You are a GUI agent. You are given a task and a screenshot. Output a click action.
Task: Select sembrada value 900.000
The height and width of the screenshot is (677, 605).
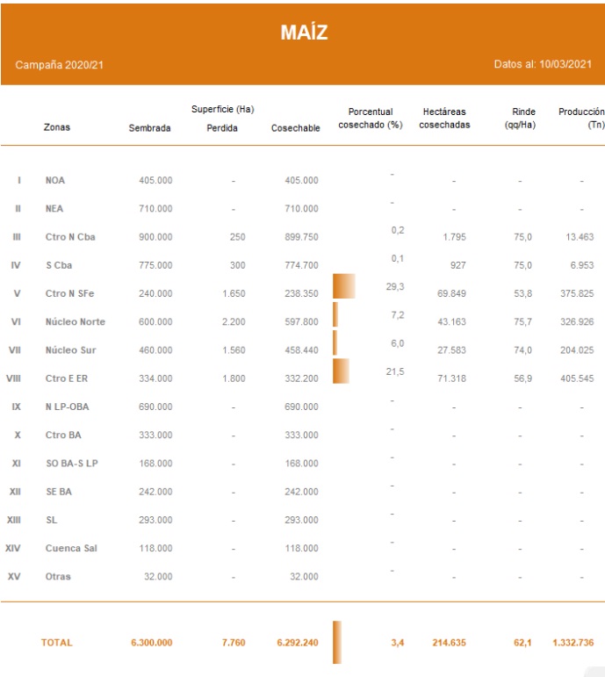(155, 237)
